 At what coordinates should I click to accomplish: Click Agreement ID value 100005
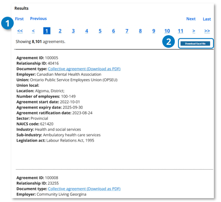point(51,58)
